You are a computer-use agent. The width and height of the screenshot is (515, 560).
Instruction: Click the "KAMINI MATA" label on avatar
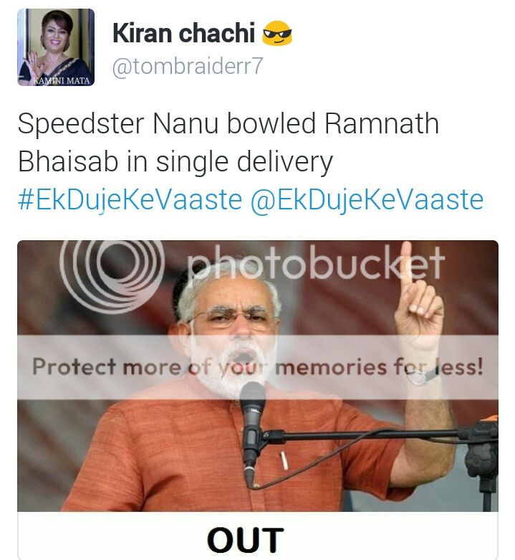pos(62,80)
